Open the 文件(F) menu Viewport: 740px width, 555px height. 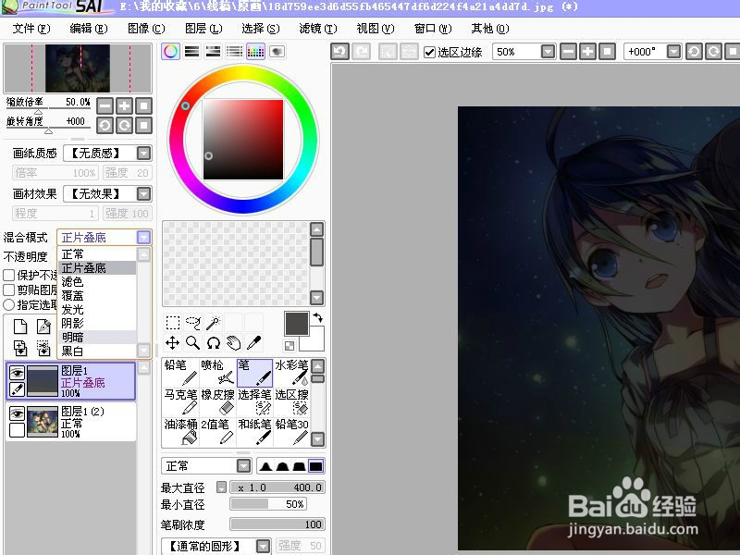(x=31, y=29)
